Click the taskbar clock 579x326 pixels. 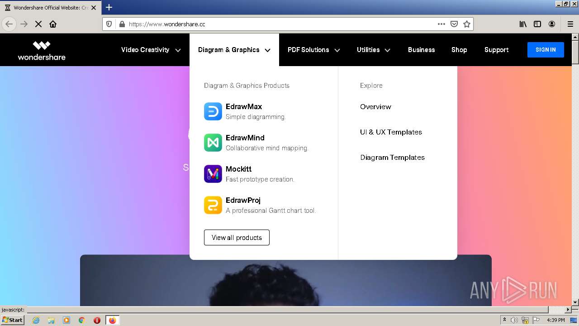pos(556,320)
